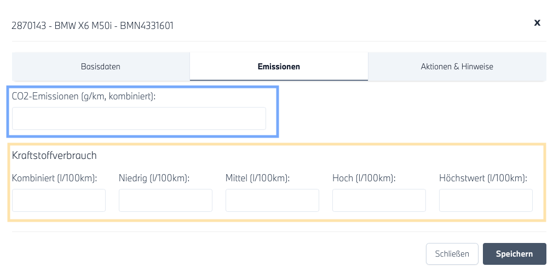The width and height of the screenshot is (559, 273).
Task: Select the Niedrig consumption input field
Action: [165, 200]
